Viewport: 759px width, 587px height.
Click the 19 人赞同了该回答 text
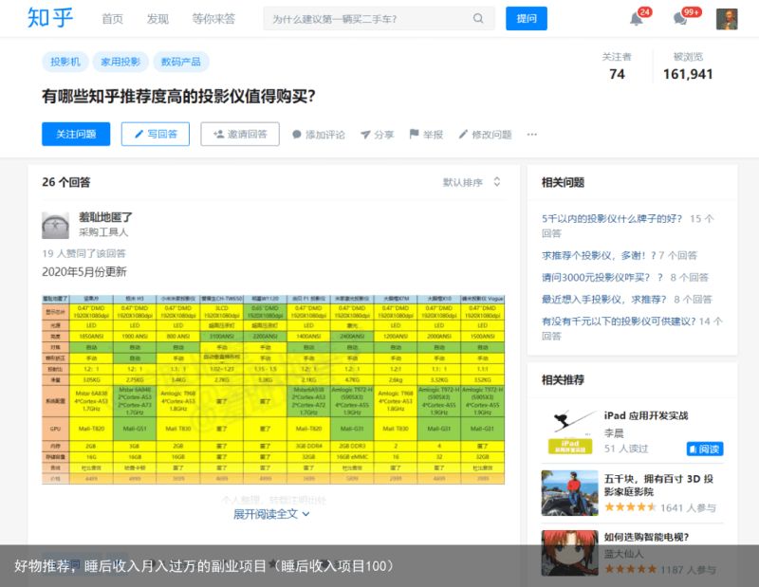click(83, 253)
